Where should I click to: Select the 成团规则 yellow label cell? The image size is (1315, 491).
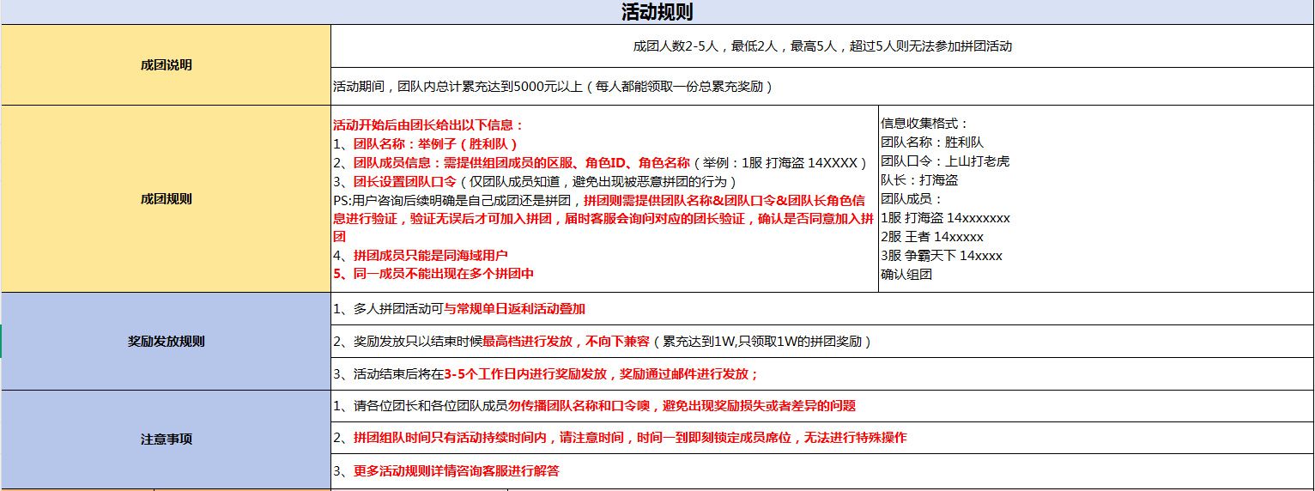(166, 199)
